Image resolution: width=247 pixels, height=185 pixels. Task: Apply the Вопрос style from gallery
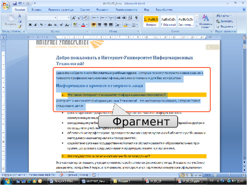151,21
